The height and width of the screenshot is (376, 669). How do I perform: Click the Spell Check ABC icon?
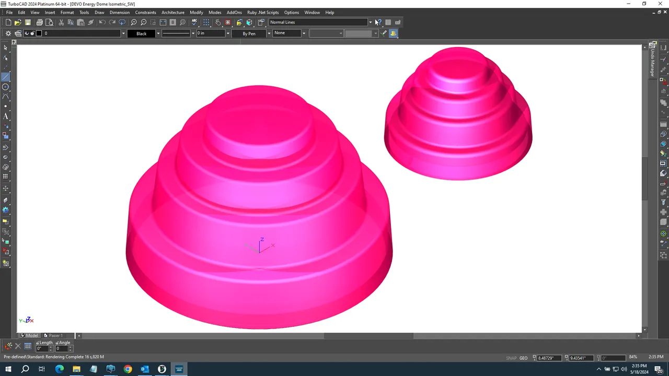tap(194, 22)
